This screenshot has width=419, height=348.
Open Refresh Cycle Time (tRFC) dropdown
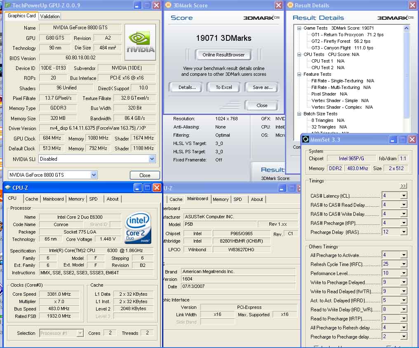[404, 264]
